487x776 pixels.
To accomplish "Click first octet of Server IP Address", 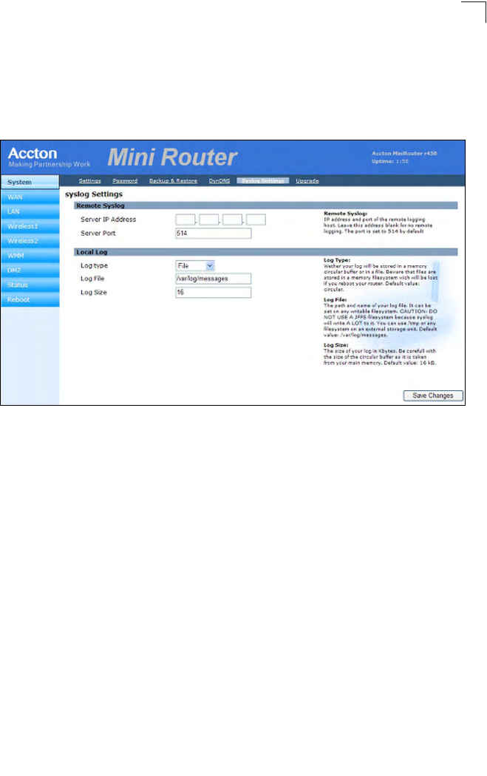I will tap(185, 219).
